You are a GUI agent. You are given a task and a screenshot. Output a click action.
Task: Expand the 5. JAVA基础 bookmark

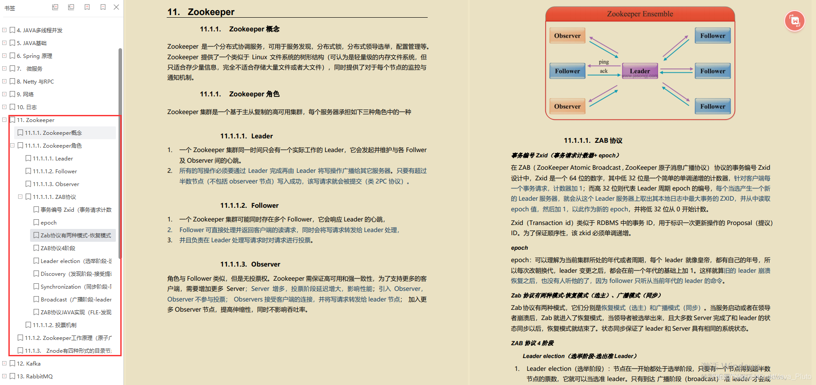[4, 43]
